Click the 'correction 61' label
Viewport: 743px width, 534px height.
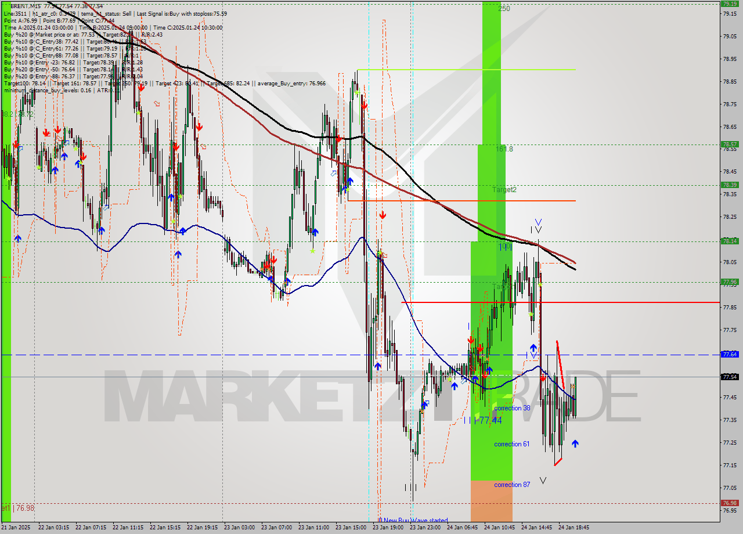[511, 444]
